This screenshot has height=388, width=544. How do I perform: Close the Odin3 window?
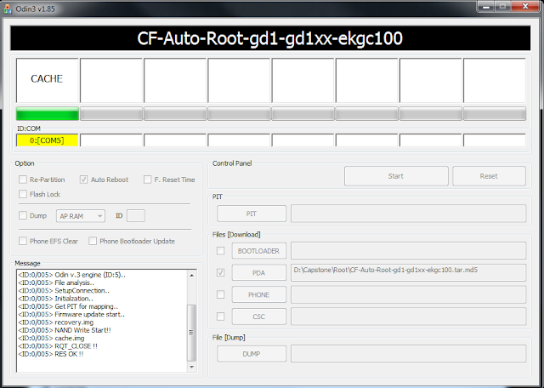pyautogui.click(x=525, y=6)
